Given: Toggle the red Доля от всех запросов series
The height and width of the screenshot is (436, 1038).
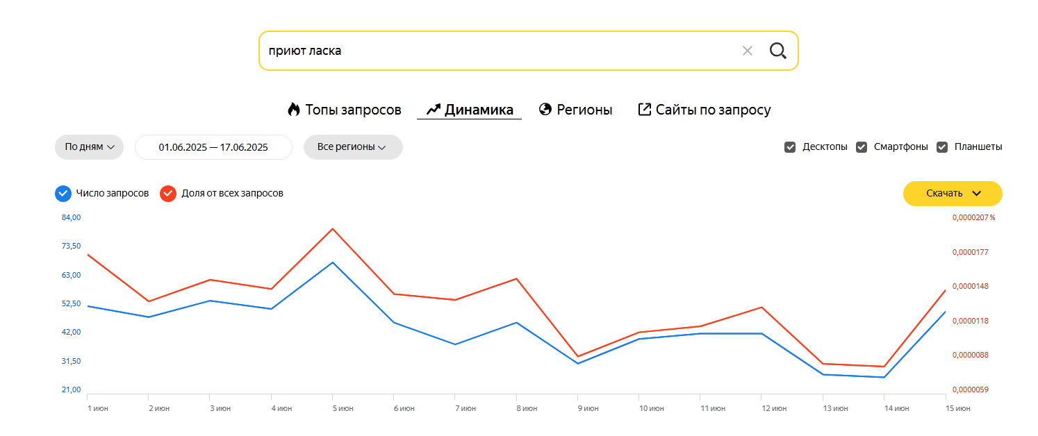Looking at the screenshot, I should click(x=168, y=194).
